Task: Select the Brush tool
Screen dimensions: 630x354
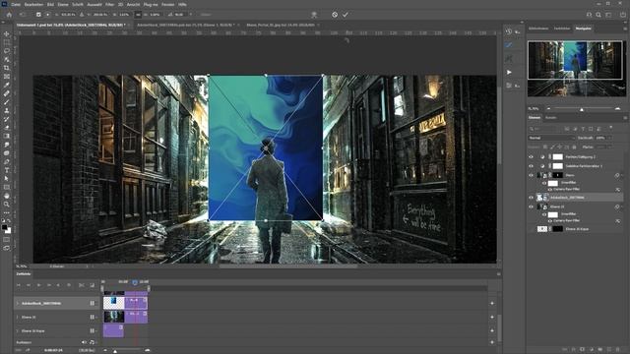Action: (x=7, y=102)
